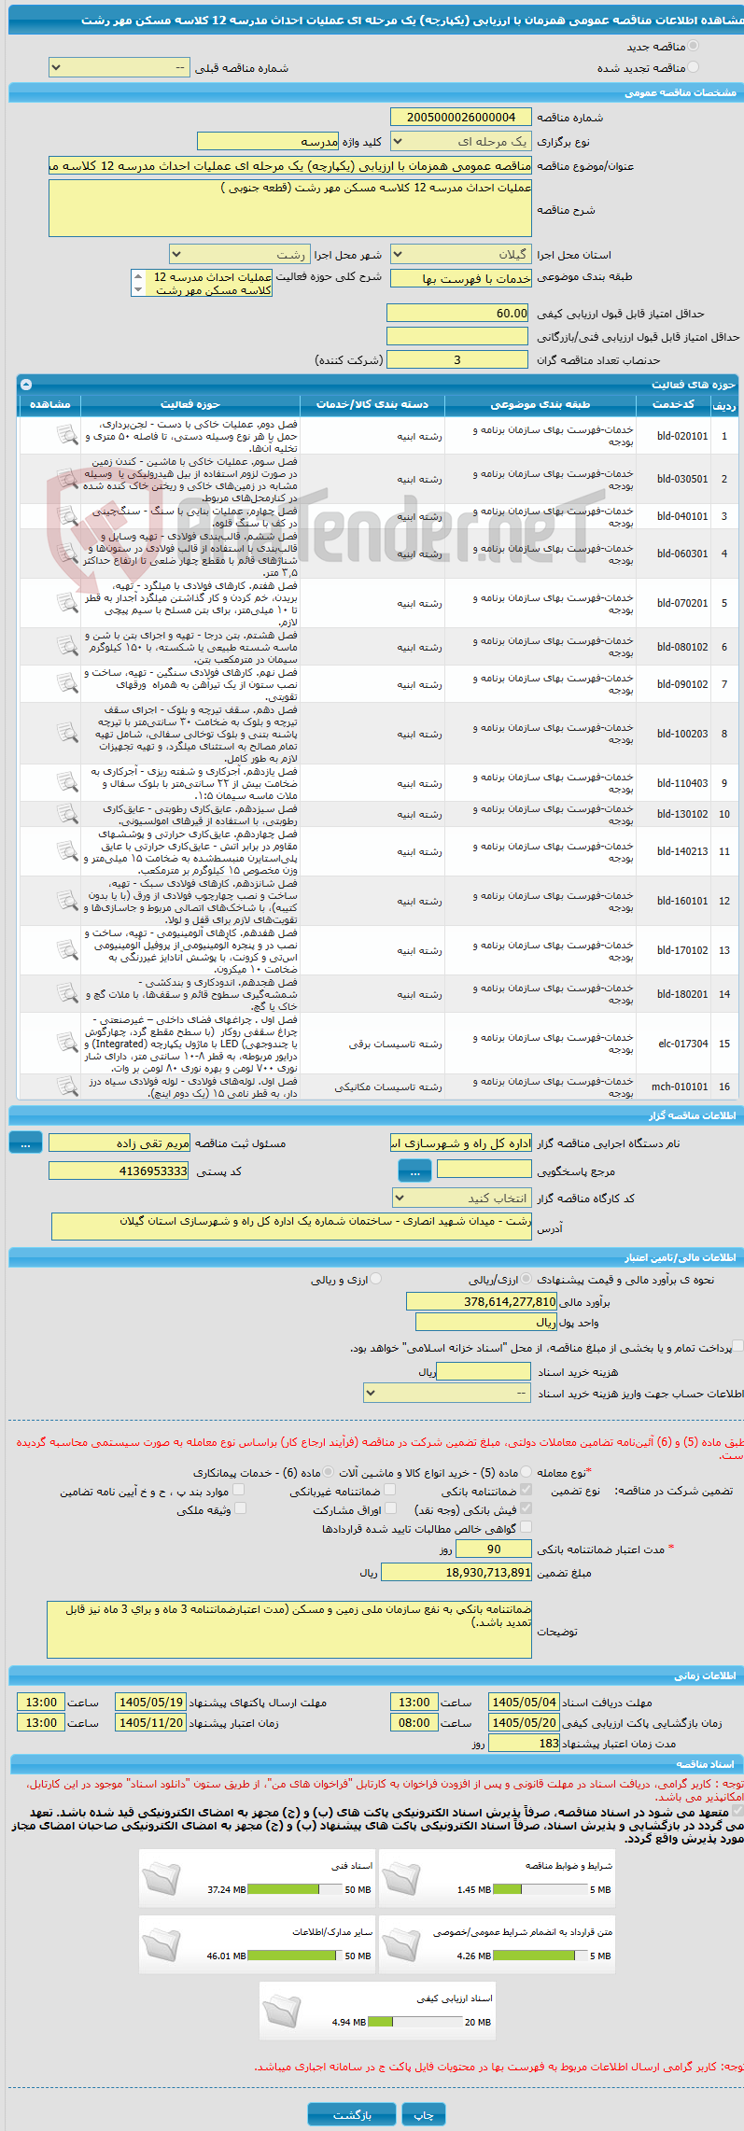Image resolution: width=744 pixels, height=2131 pixels.
Task: Open view icon for row bld-140213
Action: [67, 851]
